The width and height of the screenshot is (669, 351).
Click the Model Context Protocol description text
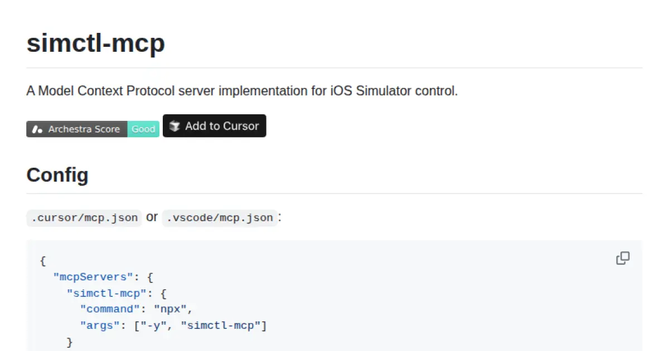coord(242,91)
